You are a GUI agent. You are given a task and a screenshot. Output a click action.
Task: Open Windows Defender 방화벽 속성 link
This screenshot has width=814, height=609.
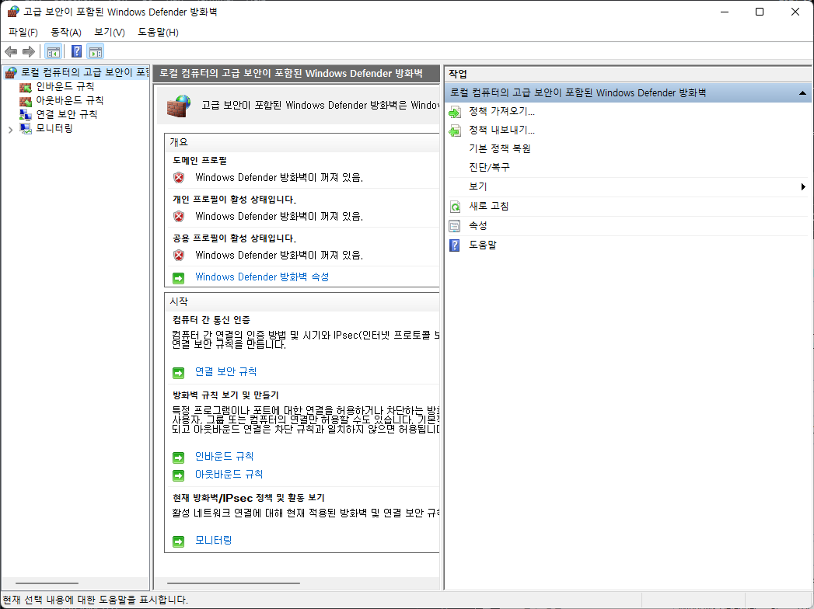(x=262, y=277)
